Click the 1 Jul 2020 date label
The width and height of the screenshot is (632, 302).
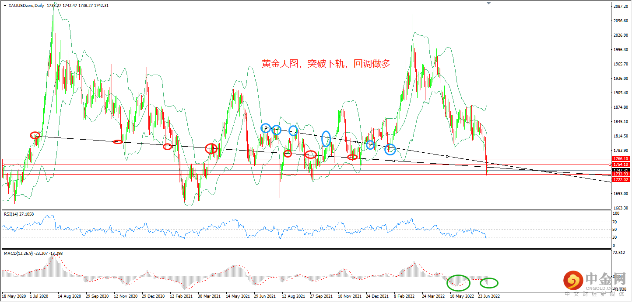coord(39,296)
